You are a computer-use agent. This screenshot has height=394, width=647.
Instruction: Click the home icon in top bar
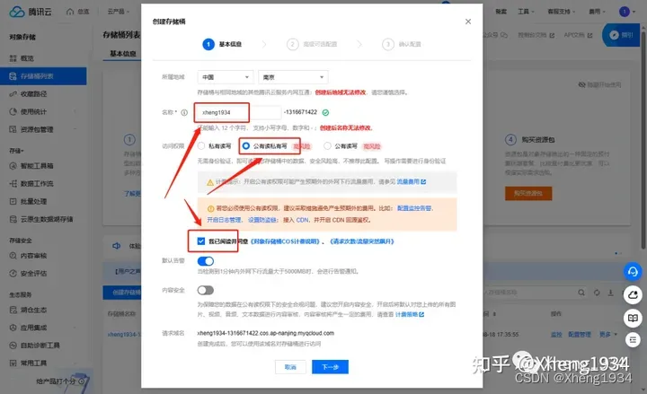70,12
